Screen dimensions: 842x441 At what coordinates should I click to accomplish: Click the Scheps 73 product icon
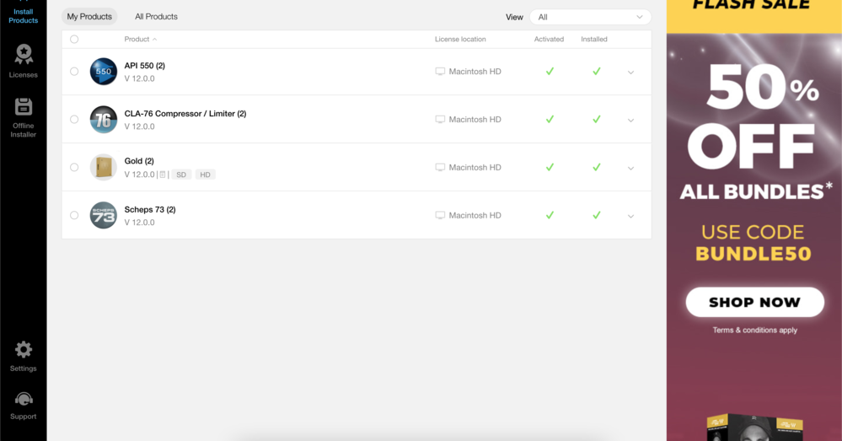[104, 215]
